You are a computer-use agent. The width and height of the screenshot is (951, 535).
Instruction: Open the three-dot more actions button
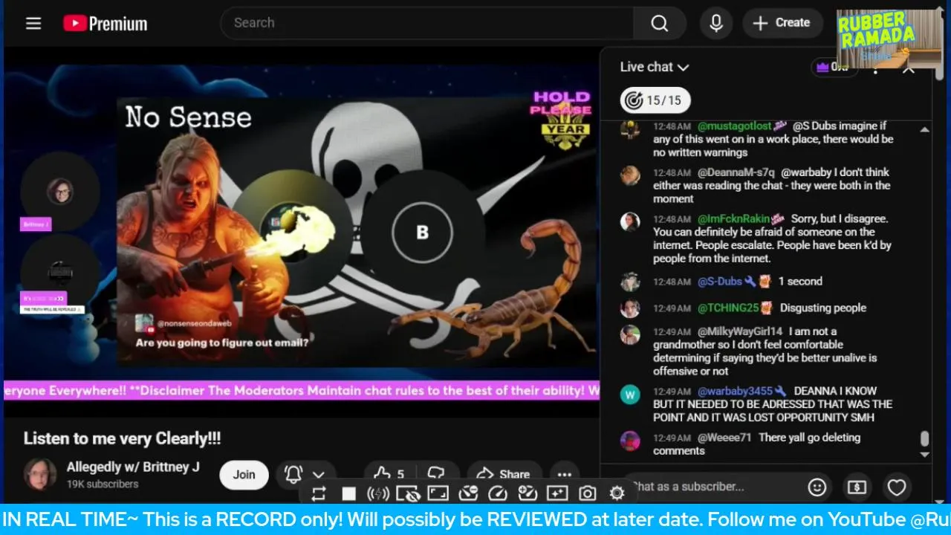pos(565,475)
